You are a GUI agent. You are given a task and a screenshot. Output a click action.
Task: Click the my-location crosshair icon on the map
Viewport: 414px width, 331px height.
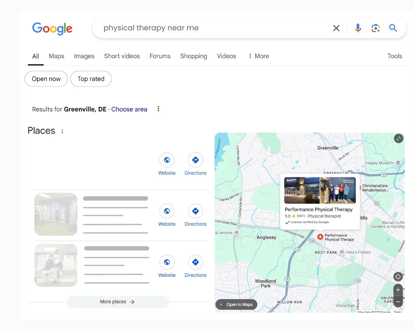pos(398,276)
